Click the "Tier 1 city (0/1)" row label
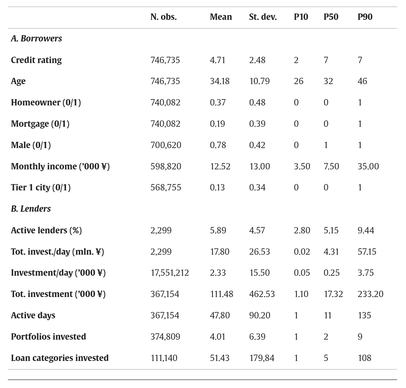This screenshot has width=406, height=388. (41, 187)
